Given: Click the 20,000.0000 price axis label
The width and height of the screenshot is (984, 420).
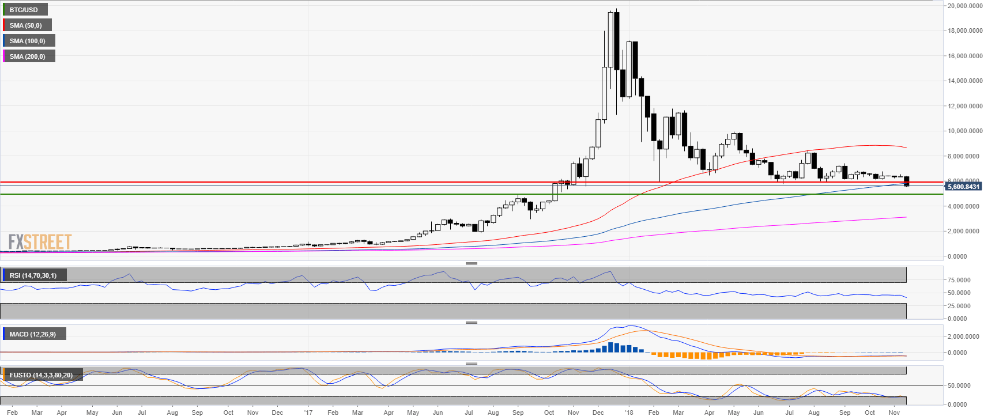Looking at the screenshot, I should (x=965, y=6).
